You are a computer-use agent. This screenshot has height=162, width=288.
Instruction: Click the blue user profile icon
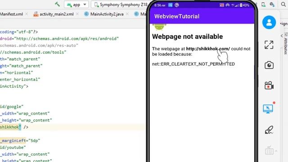(x=269, y=22)
